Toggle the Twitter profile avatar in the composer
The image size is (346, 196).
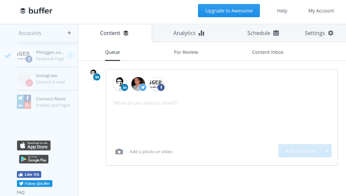138,84
